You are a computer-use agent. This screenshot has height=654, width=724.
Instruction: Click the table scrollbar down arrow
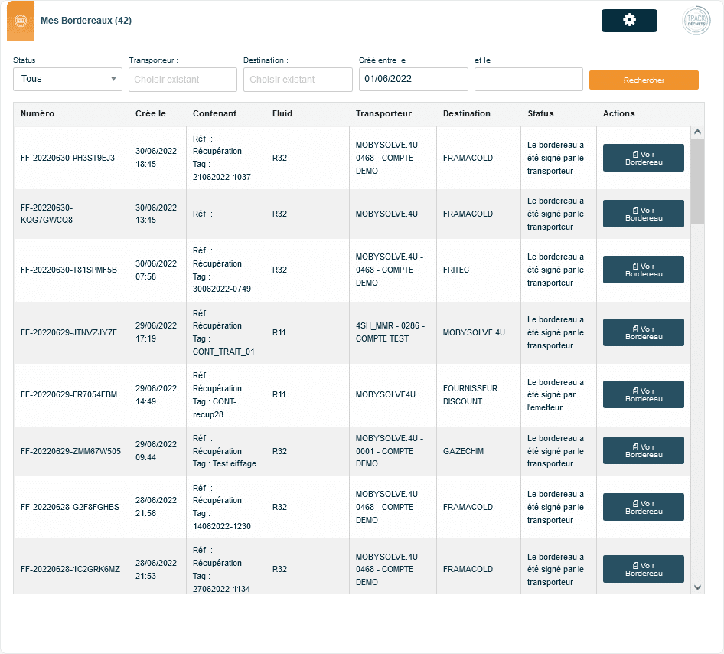click(x=697, y=587)
